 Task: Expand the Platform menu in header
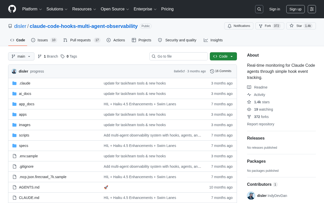click(x=32, y=9)
